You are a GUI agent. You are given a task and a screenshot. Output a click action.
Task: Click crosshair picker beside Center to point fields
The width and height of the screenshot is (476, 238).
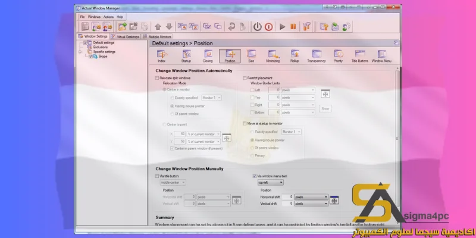point(227,137)
